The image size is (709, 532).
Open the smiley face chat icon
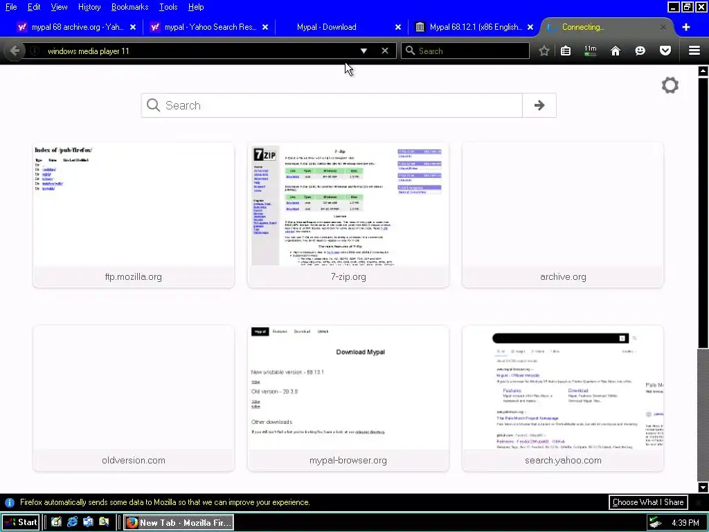coord(640,51)
